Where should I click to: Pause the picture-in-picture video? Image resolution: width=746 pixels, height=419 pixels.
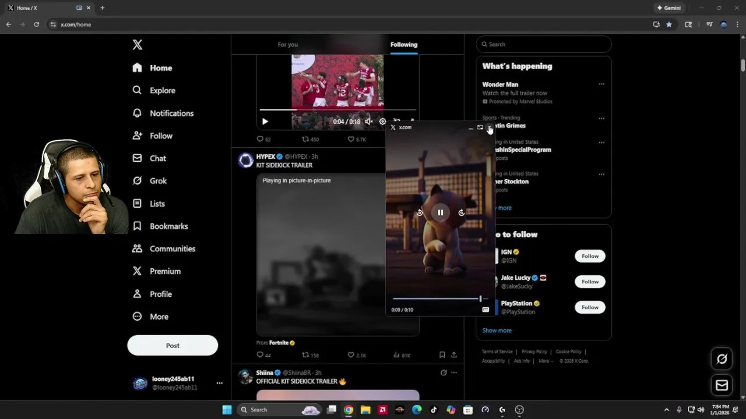(x=441, y=212)
